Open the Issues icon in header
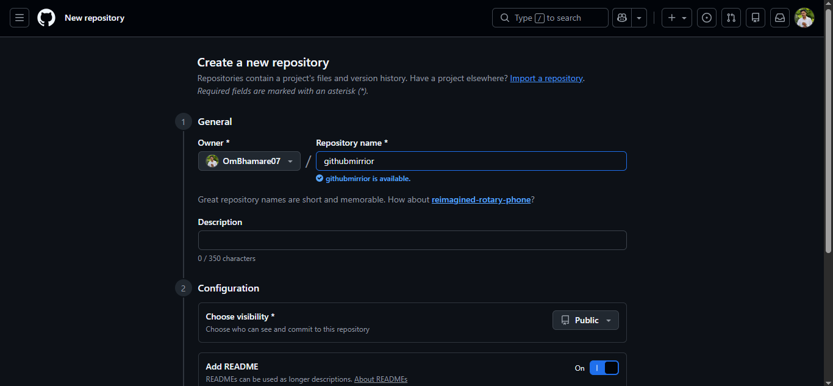 pos(707,18)
